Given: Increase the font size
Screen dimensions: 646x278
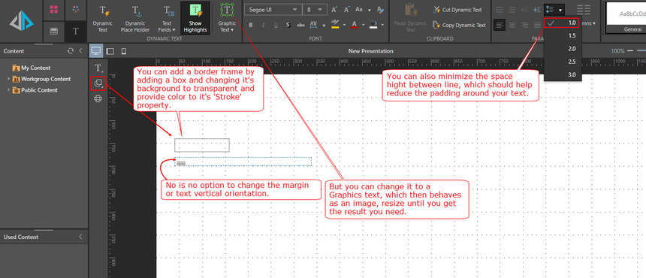Looking at the screenshot, I should pos(334,10).
